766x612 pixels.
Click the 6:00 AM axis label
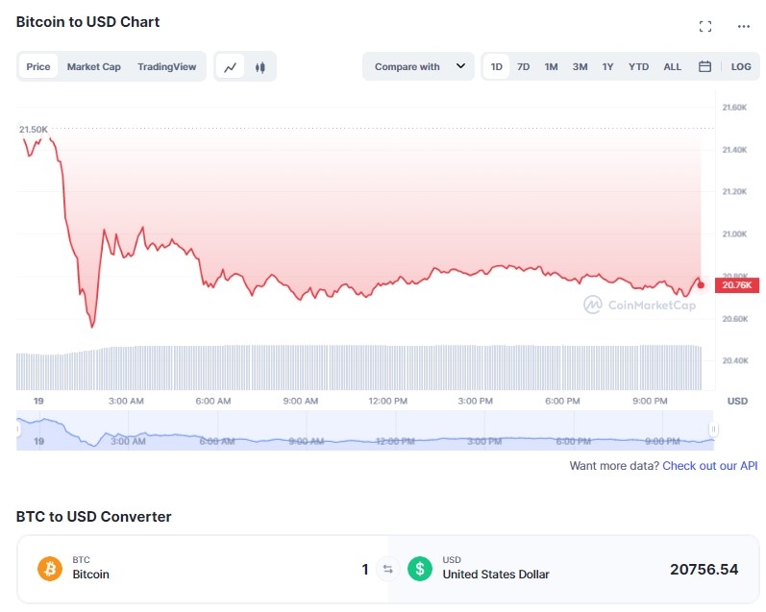point(213,401)
